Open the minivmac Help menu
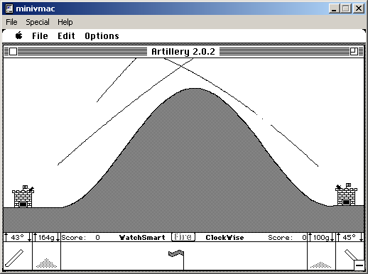 pyautogui.click(x=65, y=22)
